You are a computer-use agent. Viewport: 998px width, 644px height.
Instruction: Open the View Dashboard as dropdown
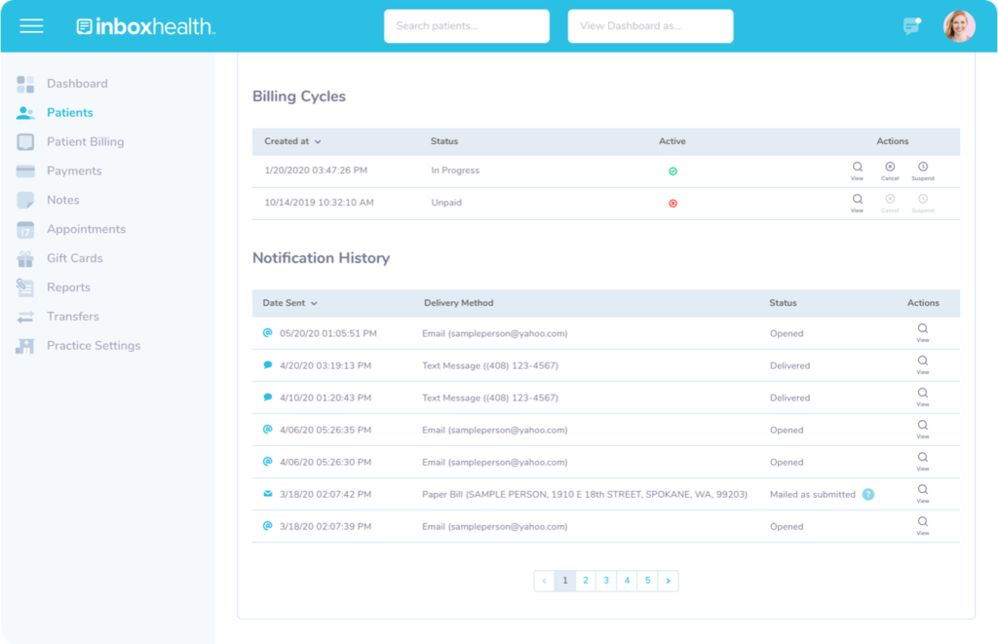[x=650, y=26]
